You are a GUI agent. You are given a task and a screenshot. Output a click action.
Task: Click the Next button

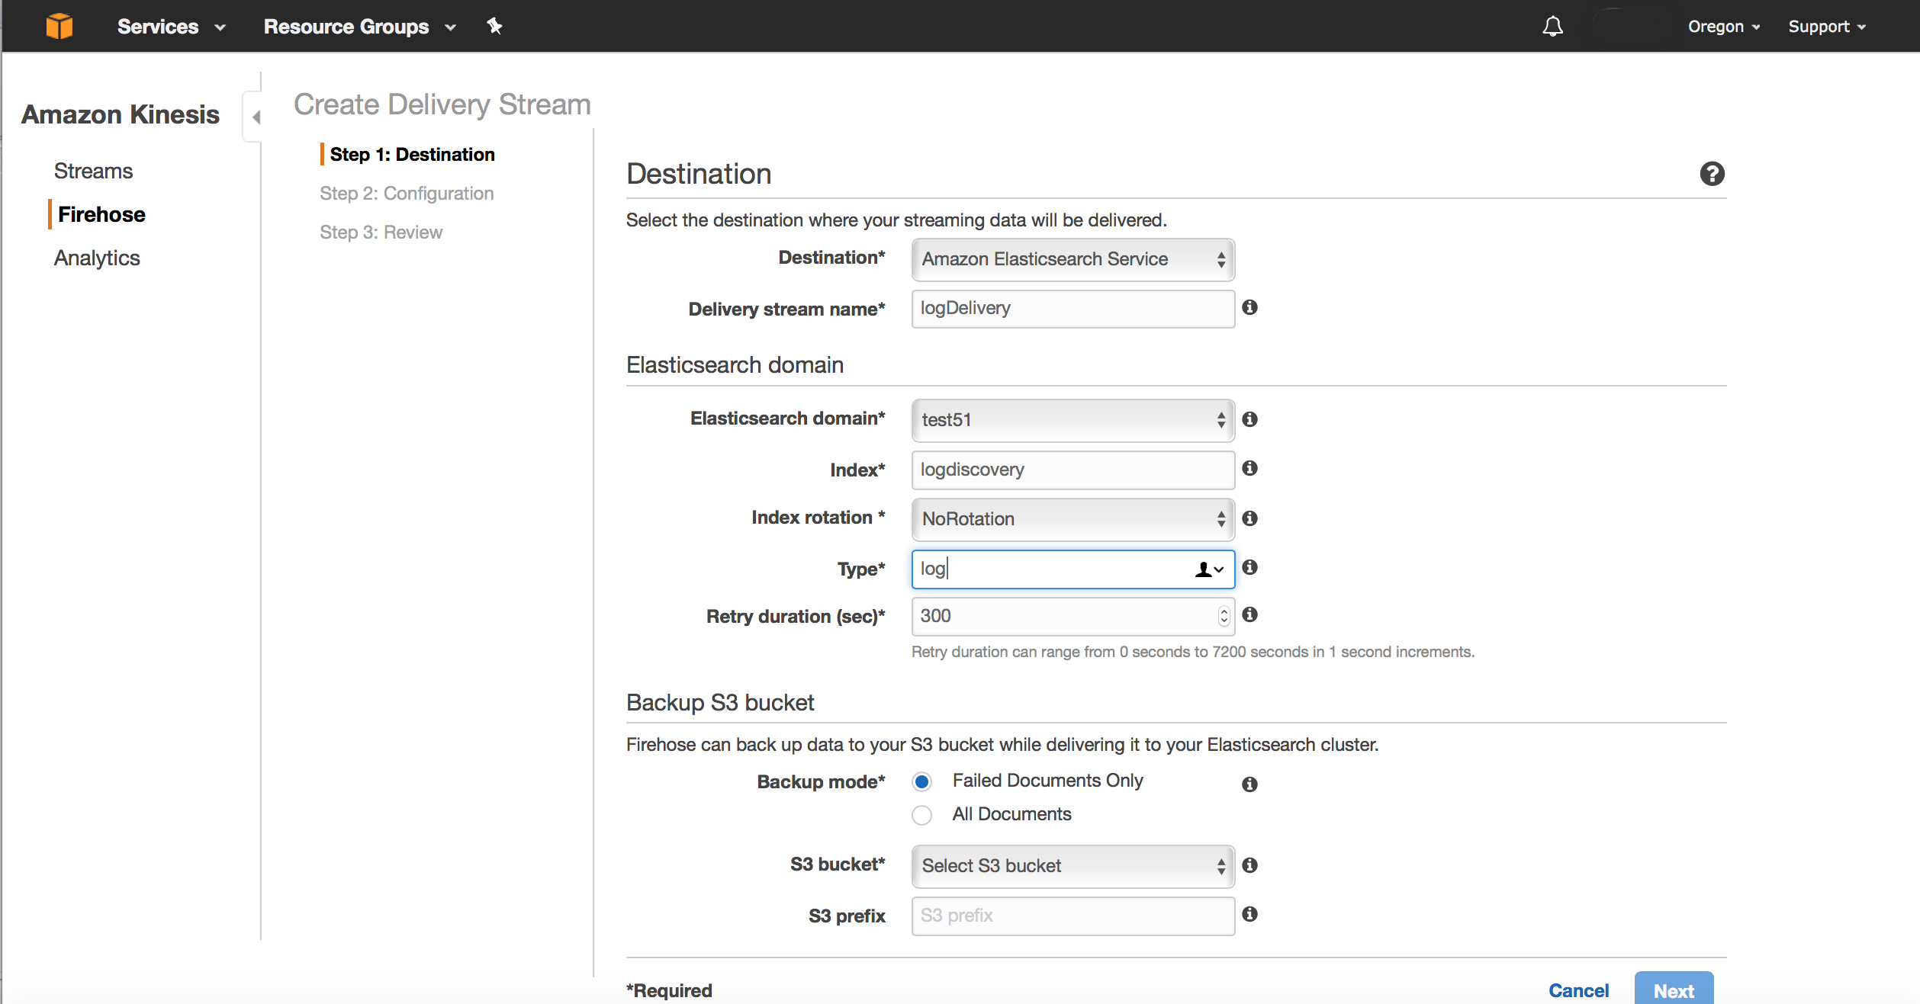pyautogui.click(x=1673, y=990)
